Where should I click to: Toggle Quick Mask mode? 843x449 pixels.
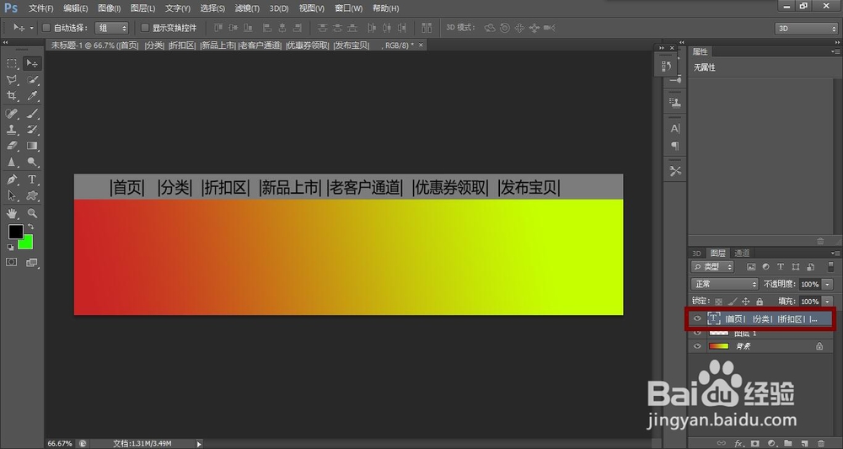tap(11, 262)
